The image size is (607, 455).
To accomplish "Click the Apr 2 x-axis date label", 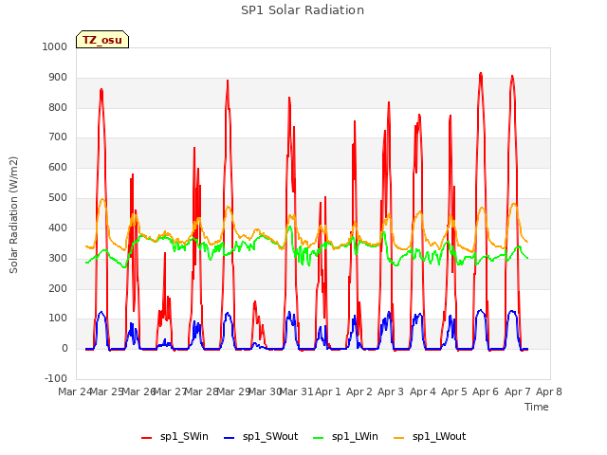I will coord(359,391).
